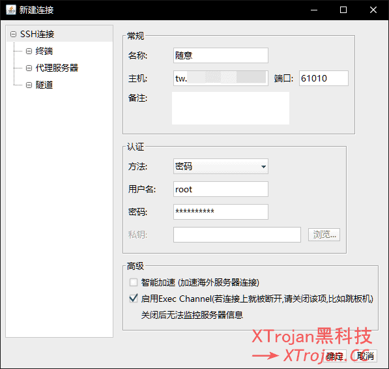389x369 pixels.
Task: Click the 浏览... browse button
Action: (x=324, y=235)
